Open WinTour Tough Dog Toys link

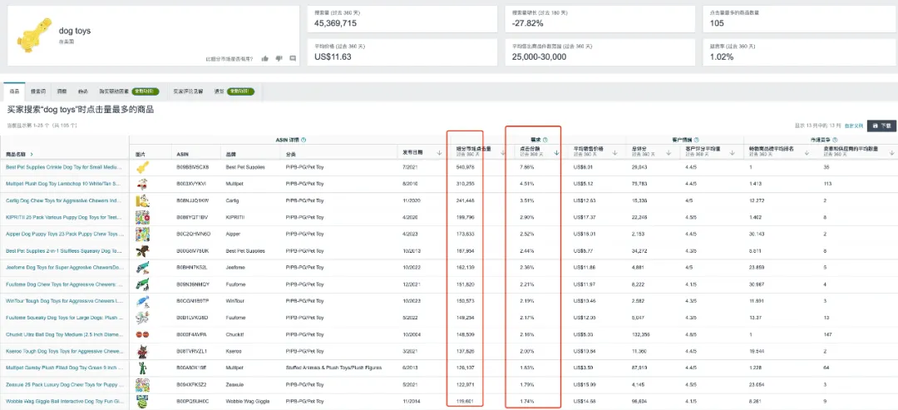(x=64, y=300)
